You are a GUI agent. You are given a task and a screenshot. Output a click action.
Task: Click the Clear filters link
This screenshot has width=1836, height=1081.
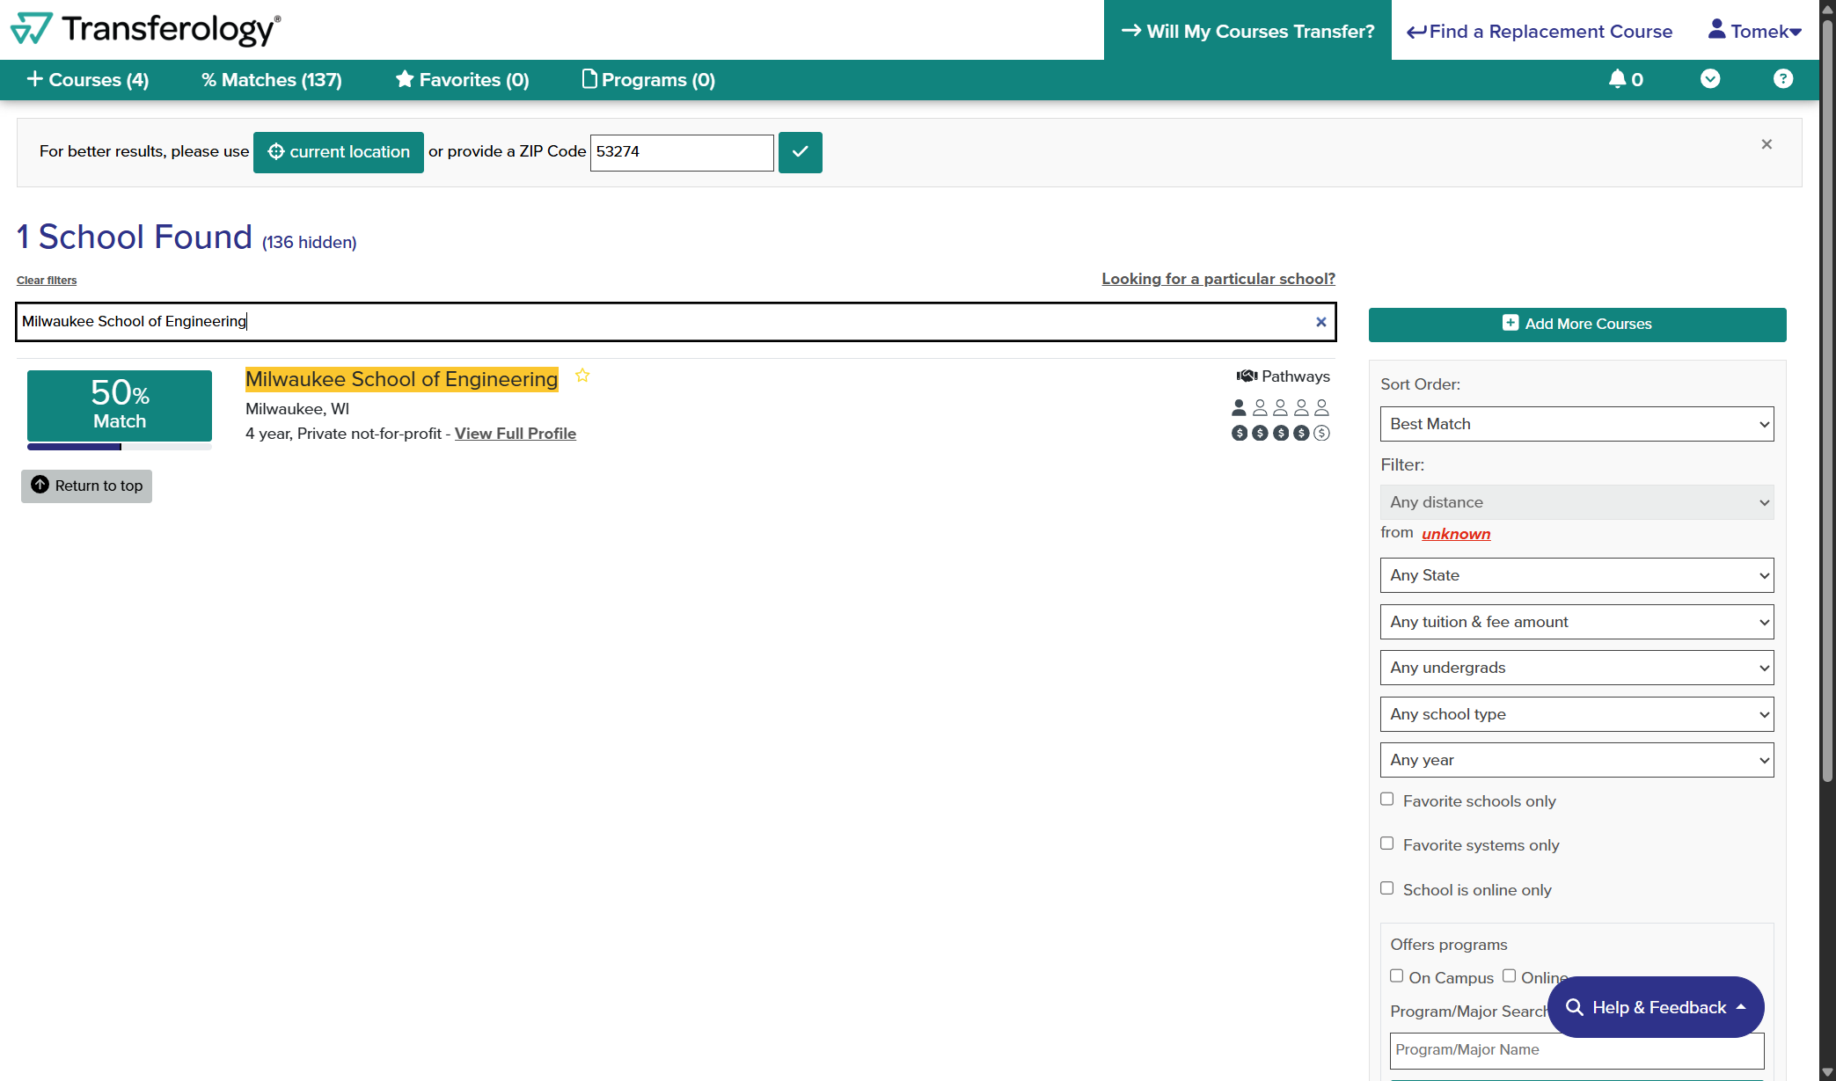coord(47,281)
